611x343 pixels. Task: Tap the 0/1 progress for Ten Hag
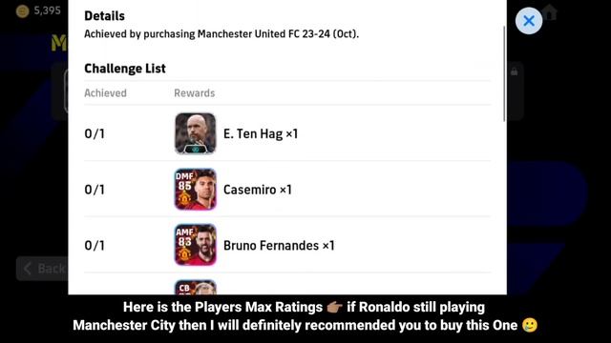point(95,133)
